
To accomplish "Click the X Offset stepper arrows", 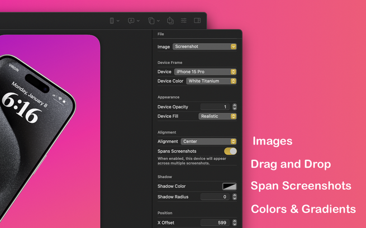I will [235, 222].
